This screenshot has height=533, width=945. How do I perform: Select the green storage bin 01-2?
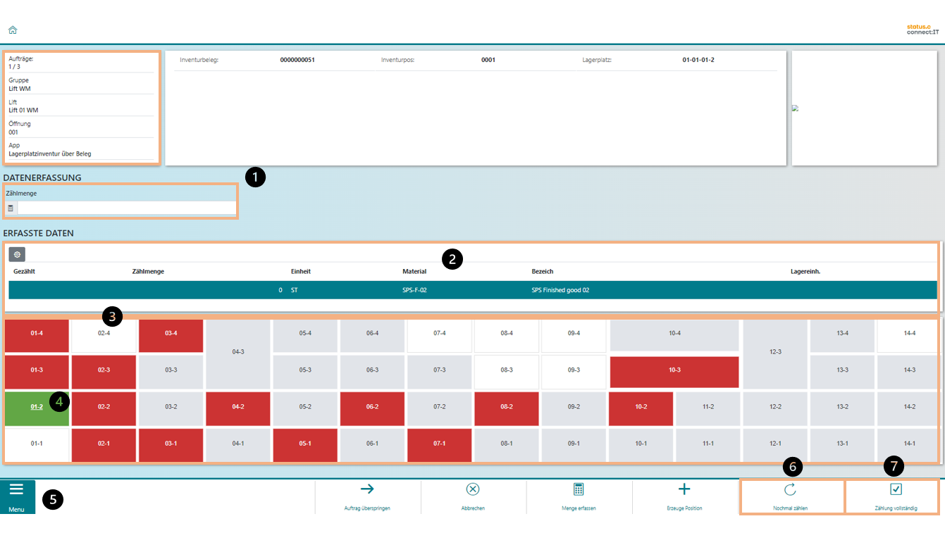[37, 407]
